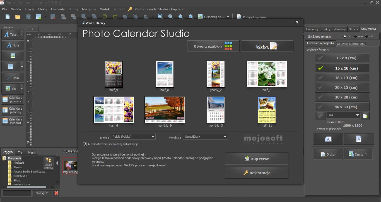Click the Otwórz szablon button

[213, 46]
